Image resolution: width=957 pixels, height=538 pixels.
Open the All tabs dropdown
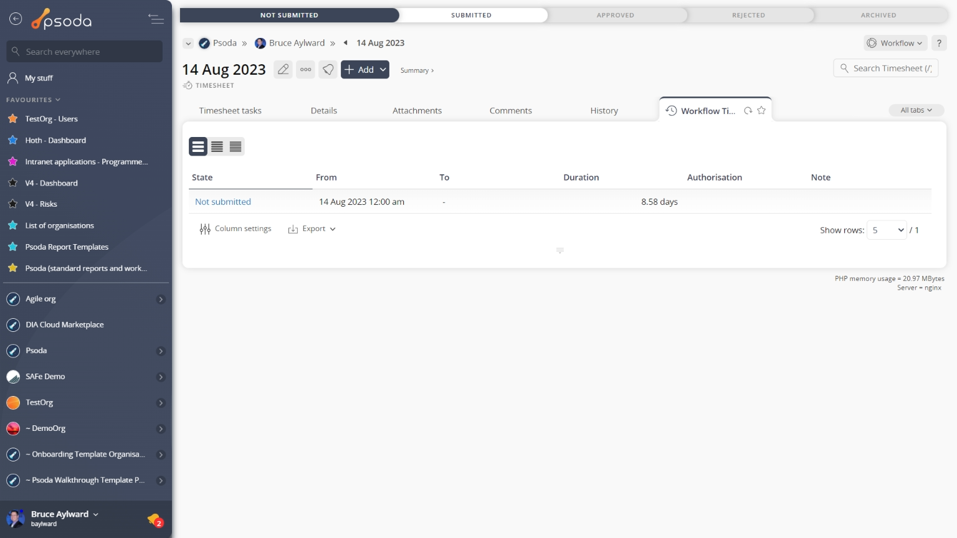(916, 110)
